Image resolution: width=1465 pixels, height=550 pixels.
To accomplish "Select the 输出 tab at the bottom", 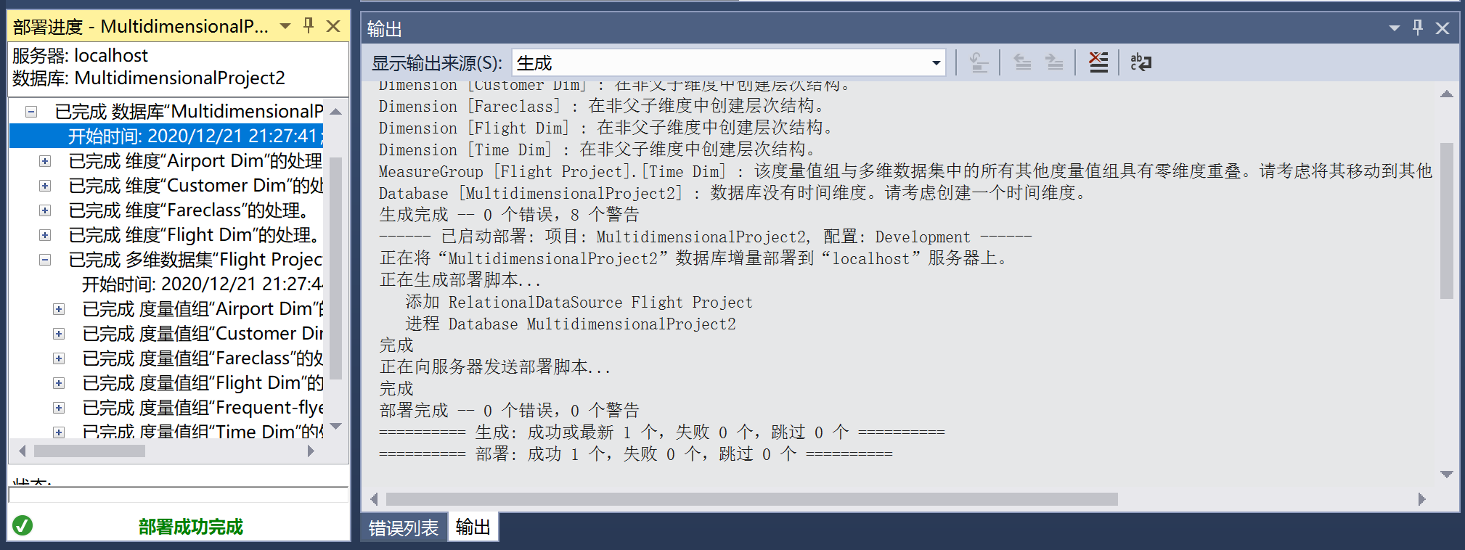I will pyautogui.click(x=473, y=527).
